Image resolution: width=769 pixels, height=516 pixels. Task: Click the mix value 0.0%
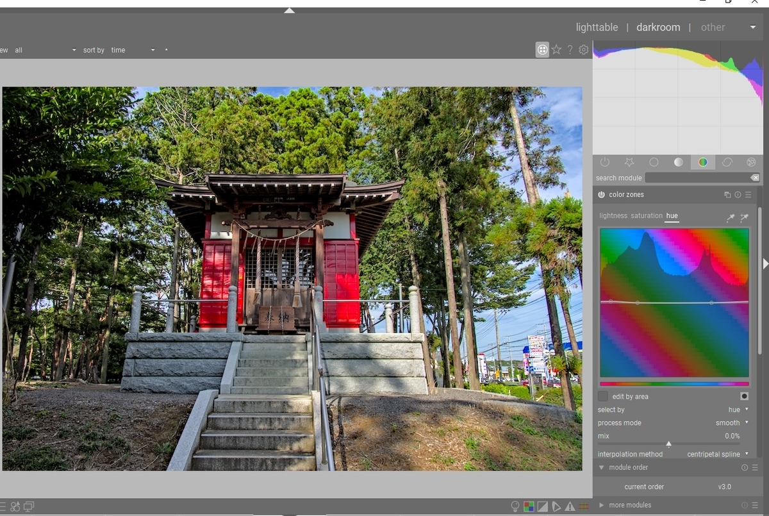click(x=732, y=436)
